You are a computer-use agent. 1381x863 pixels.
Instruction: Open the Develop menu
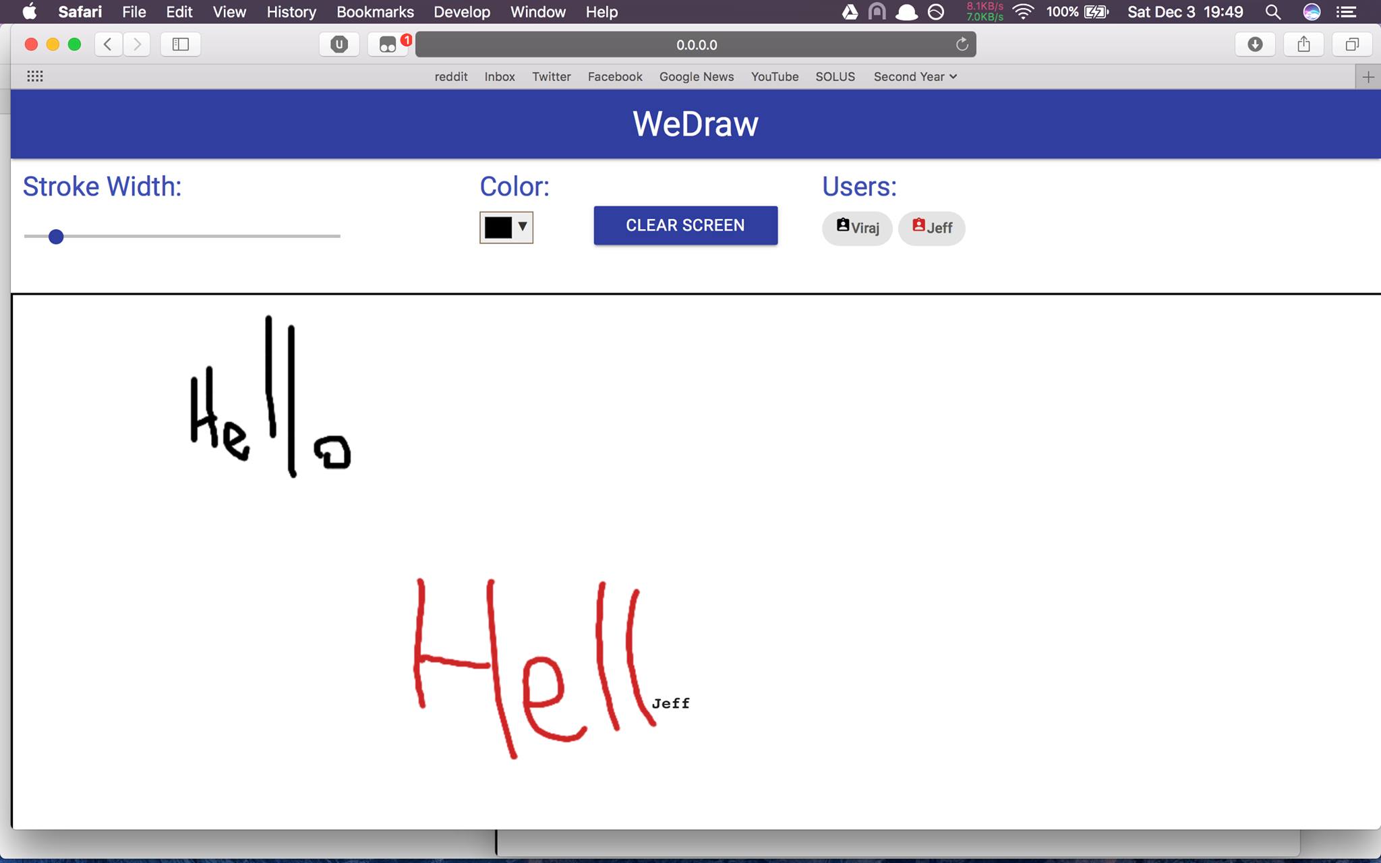461,11
